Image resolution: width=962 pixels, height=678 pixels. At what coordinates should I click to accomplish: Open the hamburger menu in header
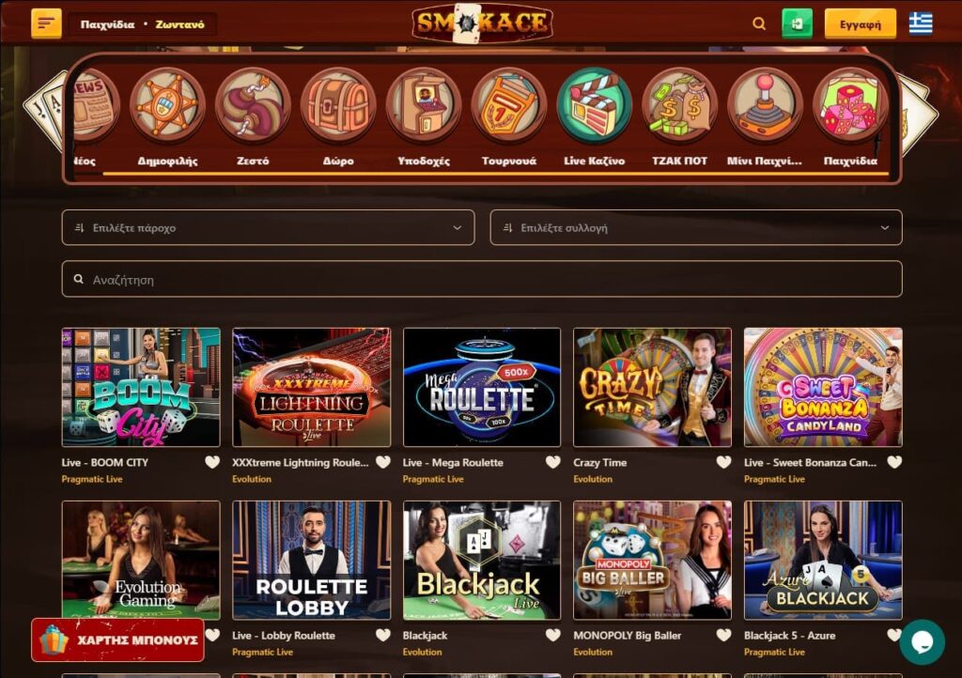47,23
